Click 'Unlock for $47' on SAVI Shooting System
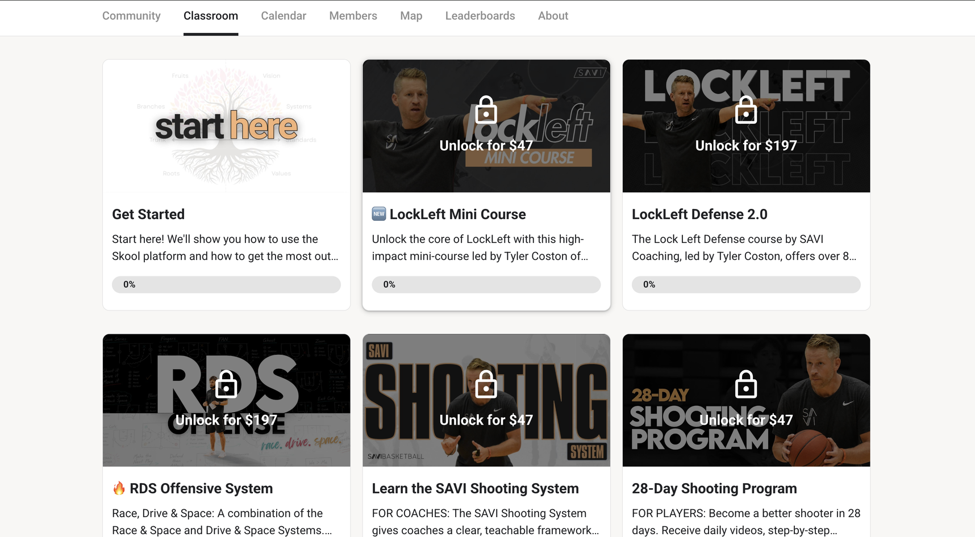 click(x=486, y=420)
